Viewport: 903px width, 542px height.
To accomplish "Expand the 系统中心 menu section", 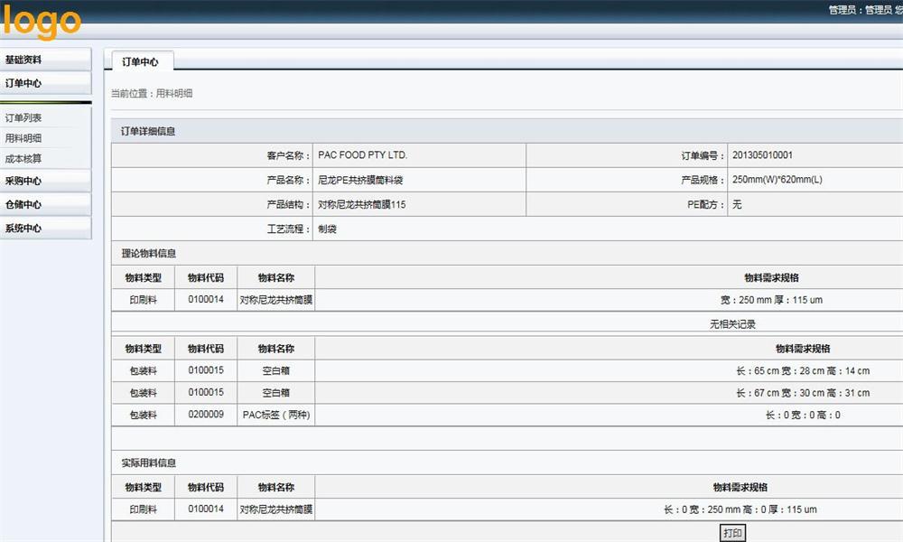I will point(45,229).
